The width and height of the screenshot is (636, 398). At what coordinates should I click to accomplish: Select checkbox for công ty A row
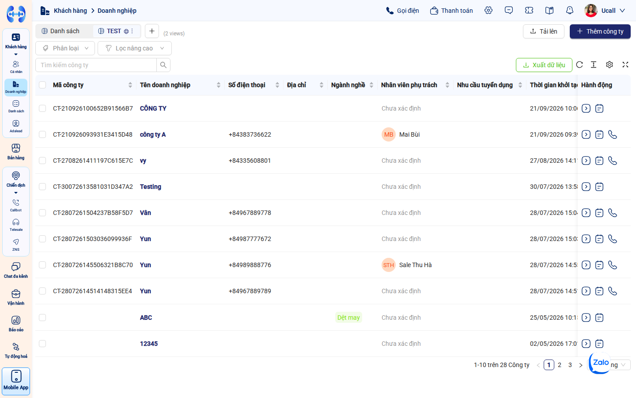point(42,134)
